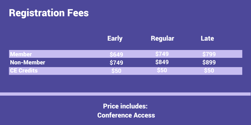Choose the Member Late $799 price

pos(209,54)
